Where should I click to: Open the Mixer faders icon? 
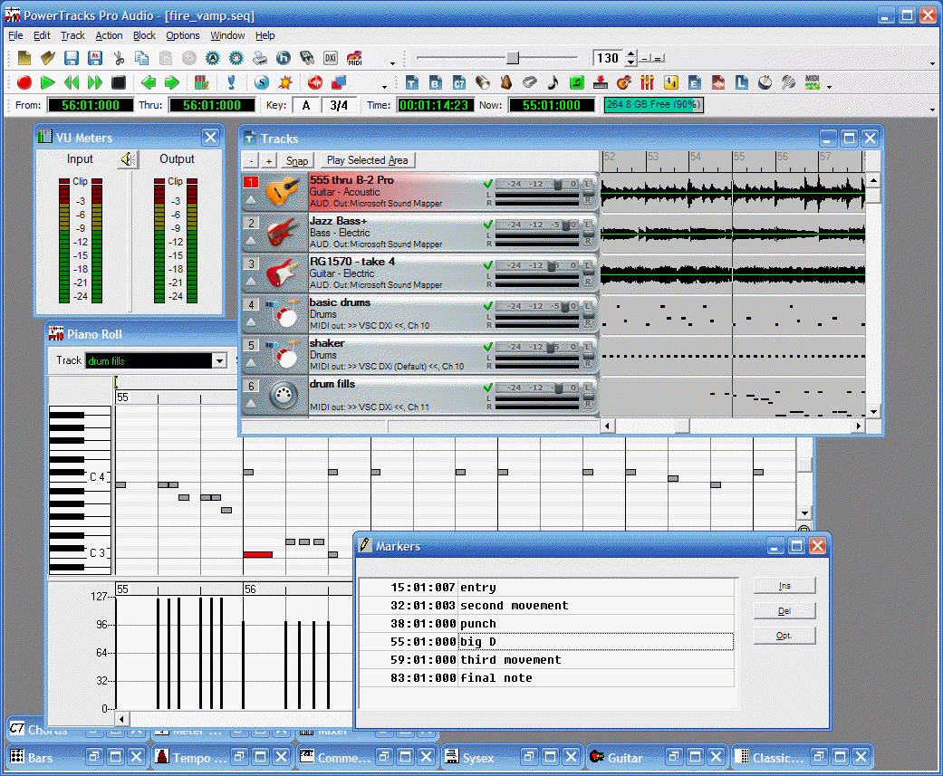647,82
